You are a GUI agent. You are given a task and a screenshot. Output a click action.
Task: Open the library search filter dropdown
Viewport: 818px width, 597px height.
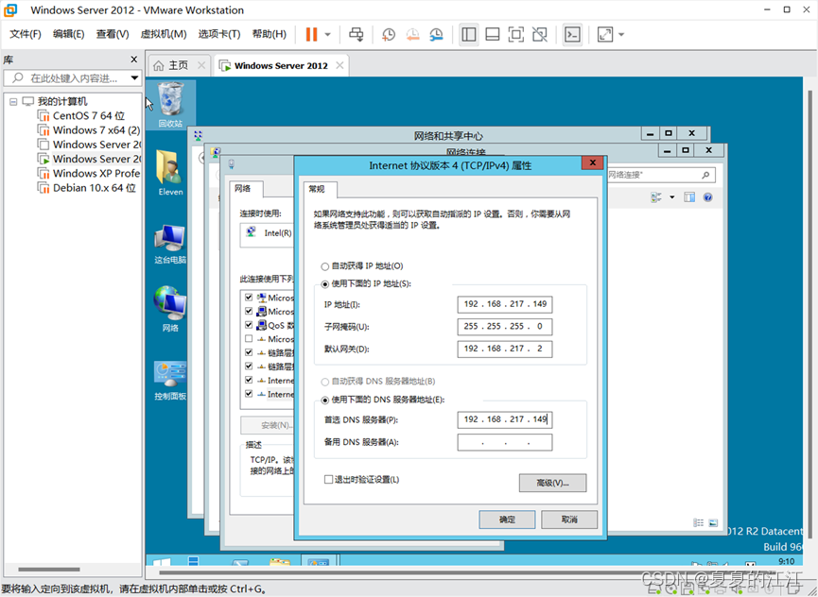[134, 78]
